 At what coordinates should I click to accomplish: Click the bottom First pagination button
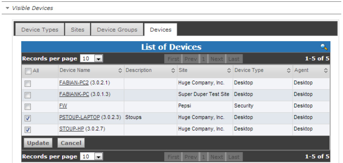tap(173, 157)
